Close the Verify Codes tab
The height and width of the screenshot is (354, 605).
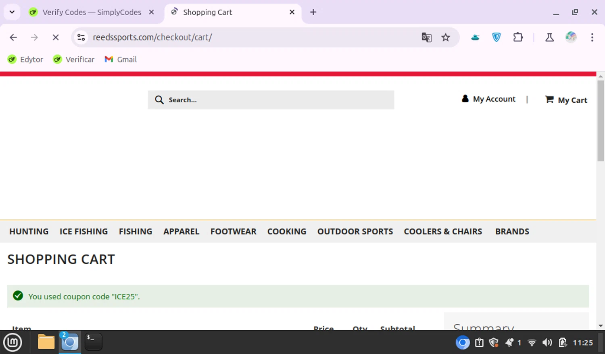[152, 12]
